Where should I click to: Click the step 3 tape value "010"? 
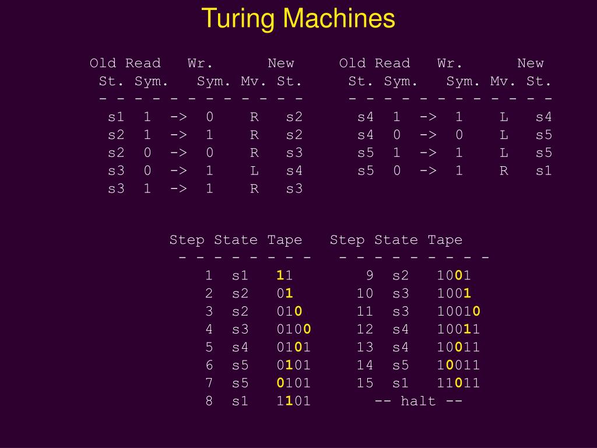pyautogui.click(x=289, y=311)
